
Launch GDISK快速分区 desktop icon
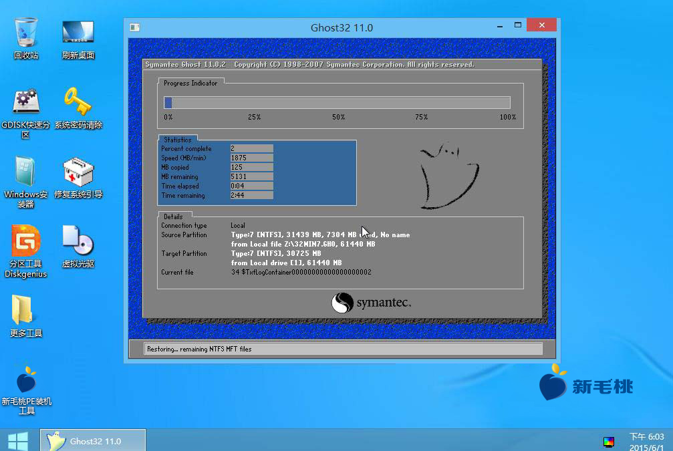tap(26, 114)
